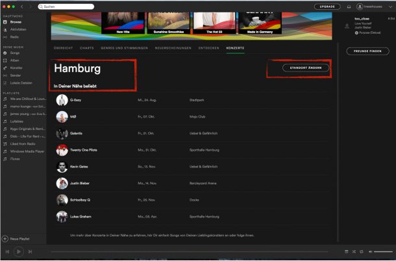Select the Konzerte tab

[235, 48]
